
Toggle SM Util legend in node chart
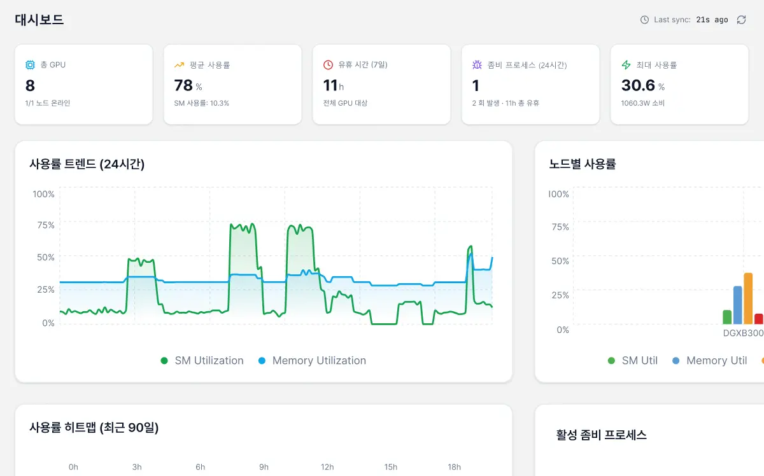(633, 360)
